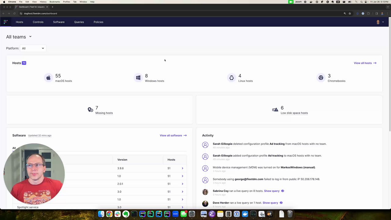Click View all software link
Viewport: 391px width, 220px height.
point(173,135)
